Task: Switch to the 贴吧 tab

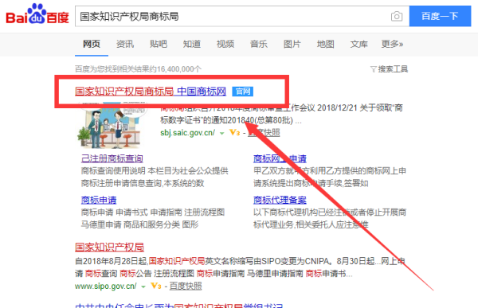Action: (x=159, y=45)
